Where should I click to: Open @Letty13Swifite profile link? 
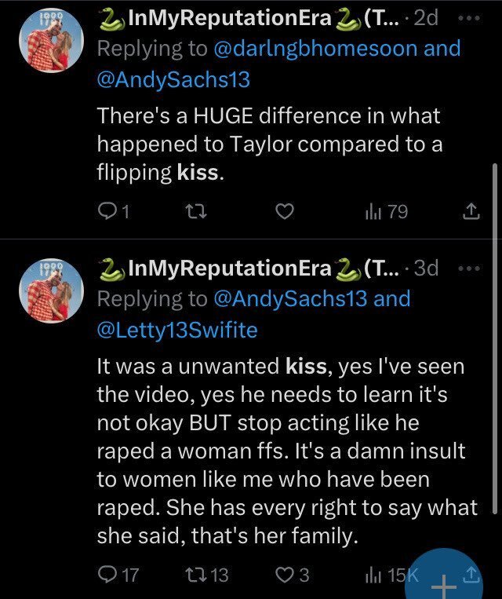pos(176,331)
